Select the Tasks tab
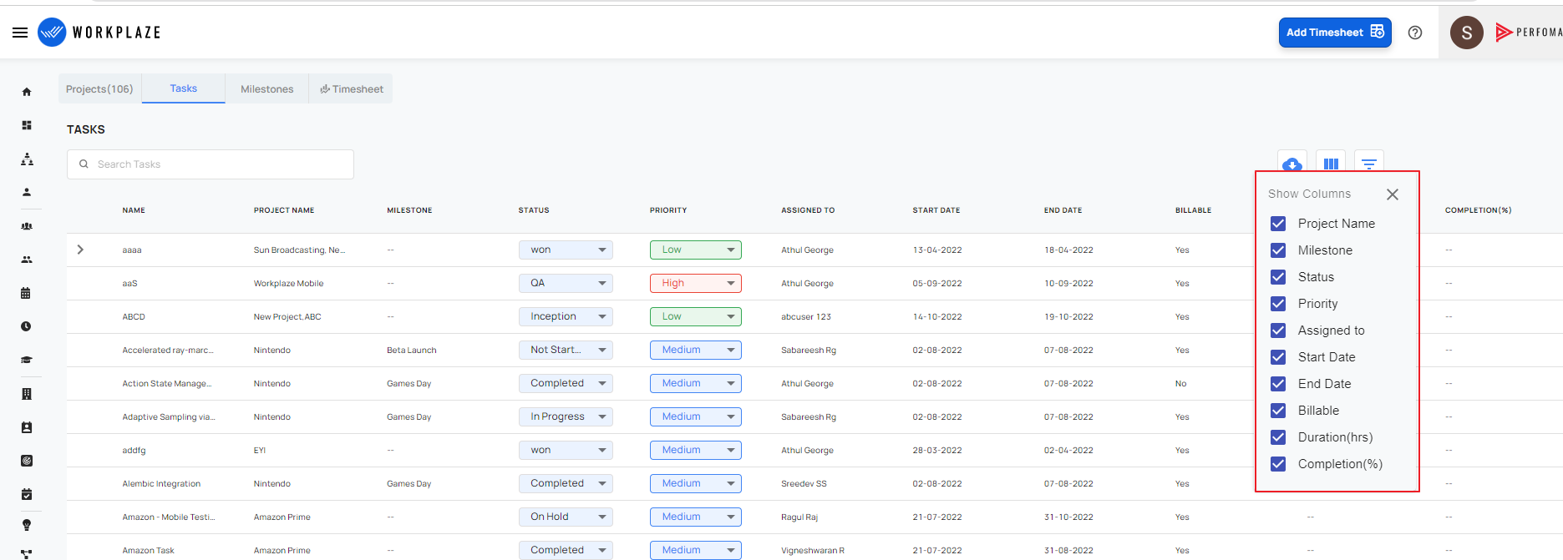The width and height of the screenshot is (1563, 560). click(184, 88)
